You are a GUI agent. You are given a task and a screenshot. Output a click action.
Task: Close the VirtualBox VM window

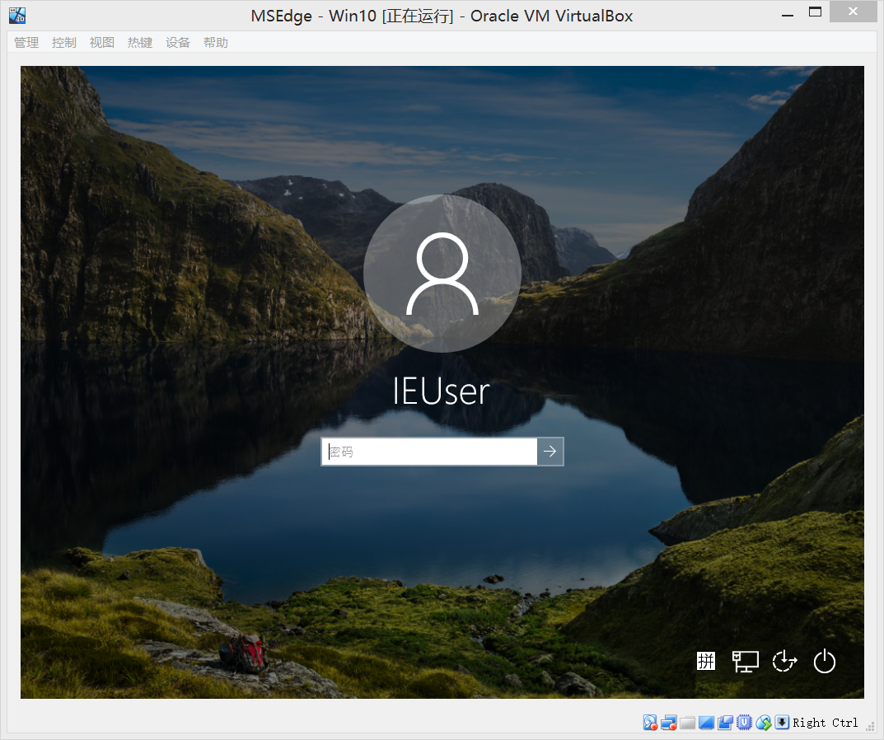coord(853,12)
